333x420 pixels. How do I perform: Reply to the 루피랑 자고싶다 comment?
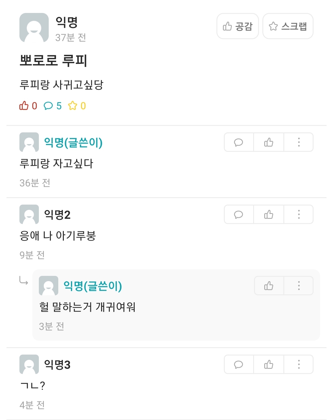click(x=239, y=142)
